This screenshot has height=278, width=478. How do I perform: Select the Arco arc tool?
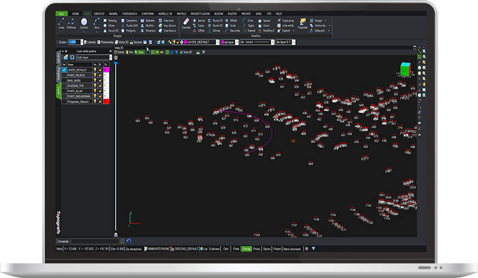pos(97,23)
